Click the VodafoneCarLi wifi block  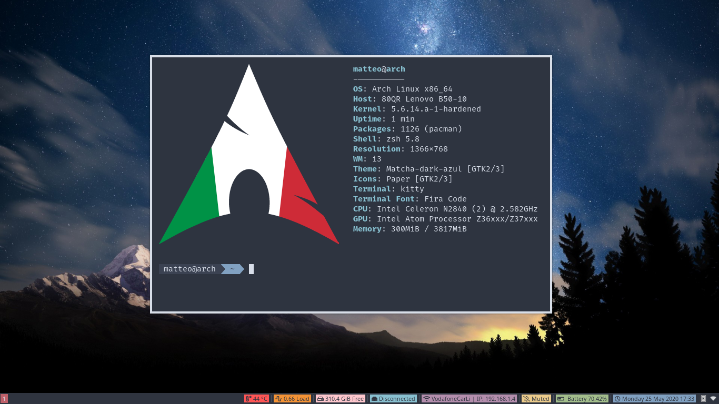click(469, 399)
